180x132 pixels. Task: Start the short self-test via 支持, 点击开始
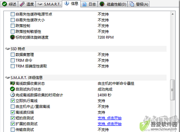pyautogui.click(x=110, y=118)
